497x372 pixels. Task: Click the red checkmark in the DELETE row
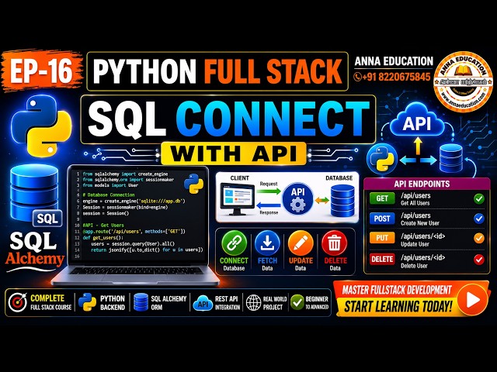[479, 260]
